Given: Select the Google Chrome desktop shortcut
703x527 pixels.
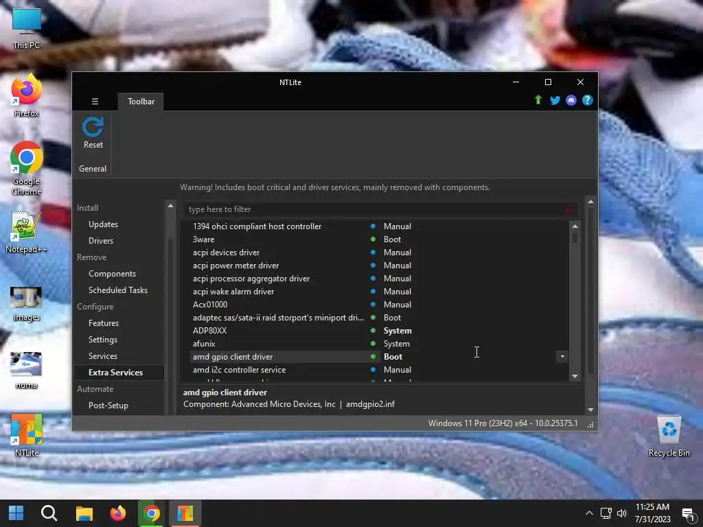Looking at the screenshot, I should tap(27, 169).
